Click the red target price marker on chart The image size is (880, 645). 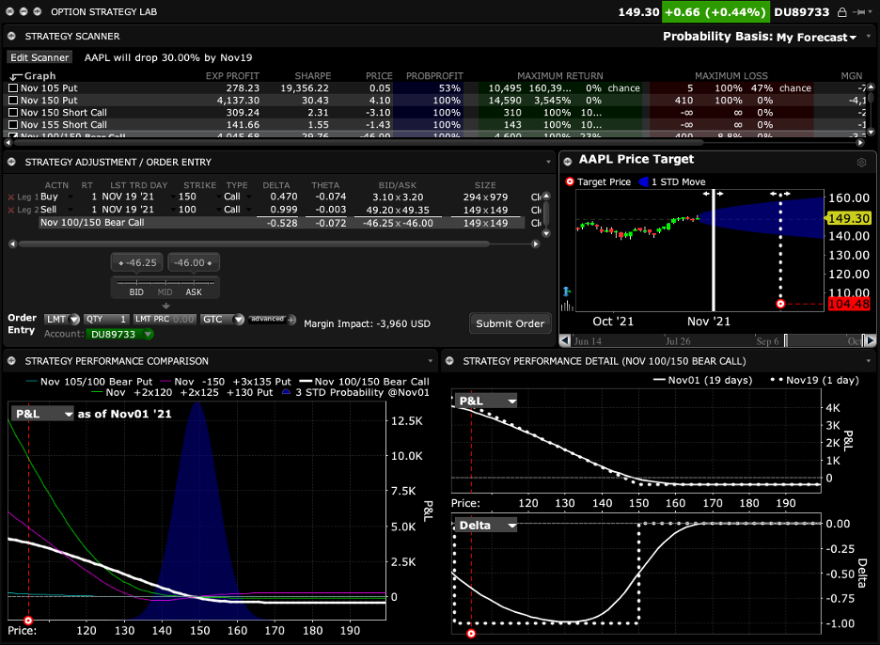pos(780,304)
